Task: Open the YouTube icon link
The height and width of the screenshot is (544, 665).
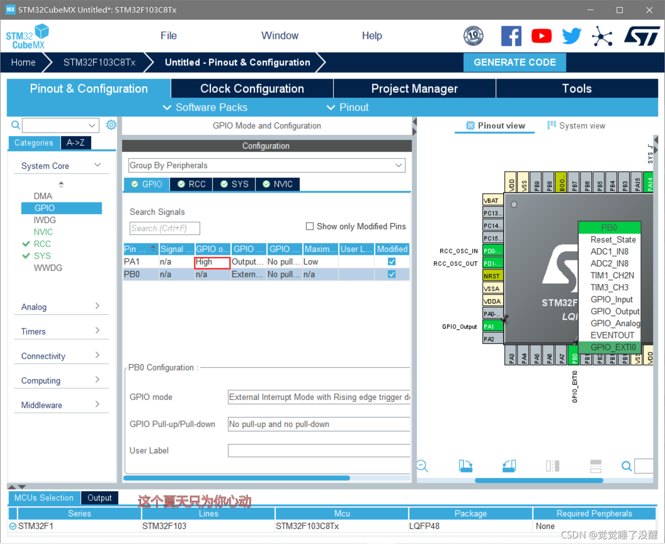Action: 542,36
